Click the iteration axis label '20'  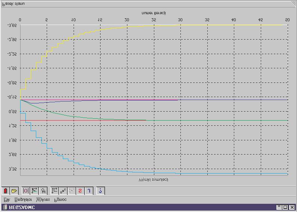click(x=127, y=20)
